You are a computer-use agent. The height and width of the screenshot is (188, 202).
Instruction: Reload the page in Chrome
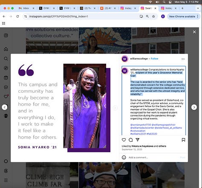click(17, 17)
